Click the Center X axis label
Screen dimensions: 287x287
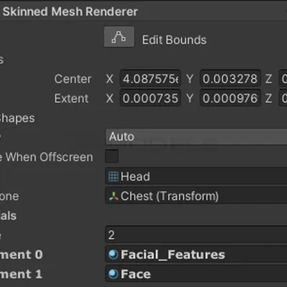point(110,79)
